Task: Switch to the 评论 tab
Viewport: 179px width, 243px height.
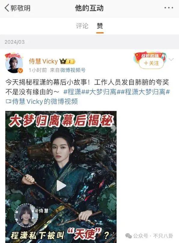Action: [82, 26]
